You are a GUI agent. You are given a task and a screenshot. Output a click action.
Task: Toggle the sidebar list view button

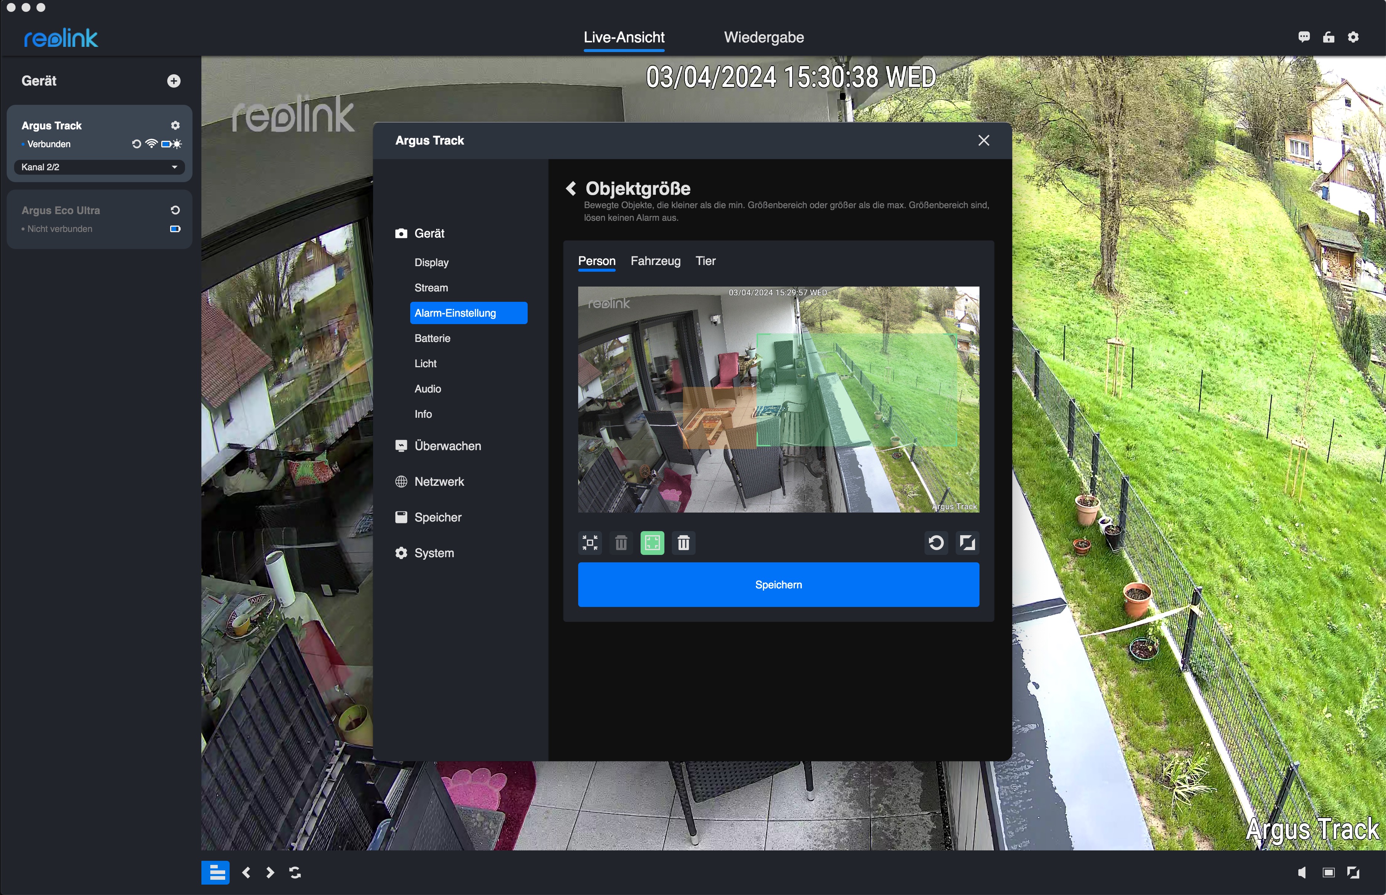216,872
